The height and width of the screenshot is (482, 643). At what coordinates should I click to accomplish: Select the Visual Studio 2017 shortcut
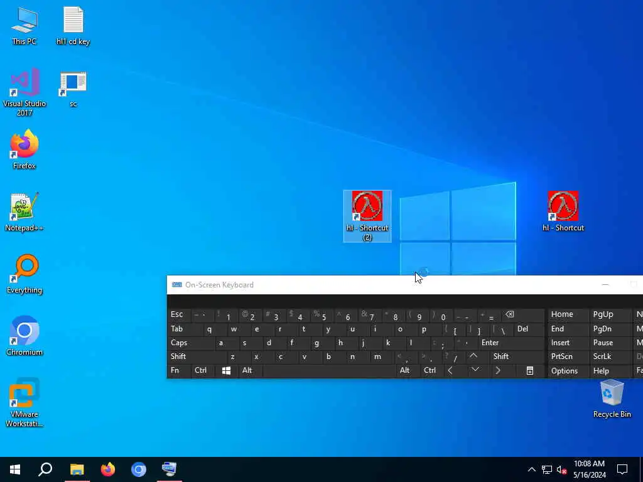24,92
